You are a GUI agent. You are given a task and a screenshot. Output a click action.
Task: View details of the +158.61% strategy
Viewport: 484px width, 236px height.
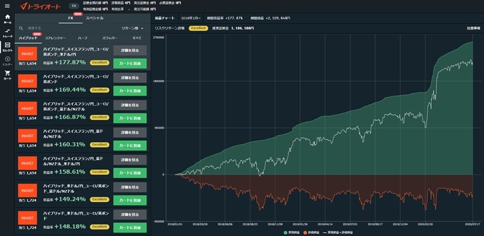click(x=130, y=160)
